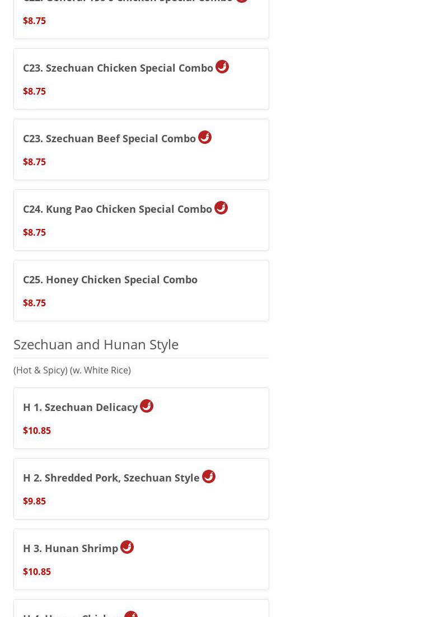Open C23. Szechuan Chicken Special Combo item
This screenshot has width=431, height=617.
[118, 68]
